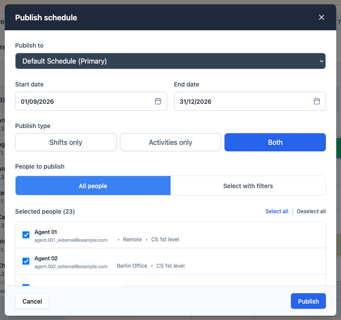
Task: Click the Remote location label
Action: (x=132, y=240)
